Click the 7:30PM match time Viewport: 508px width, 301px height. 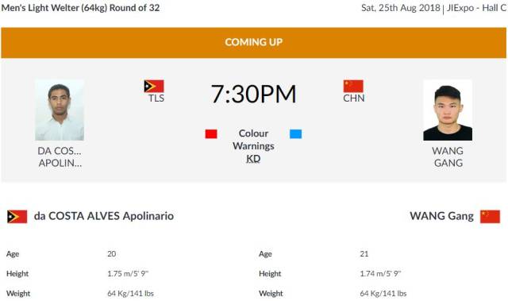click(x=253, y=94)
